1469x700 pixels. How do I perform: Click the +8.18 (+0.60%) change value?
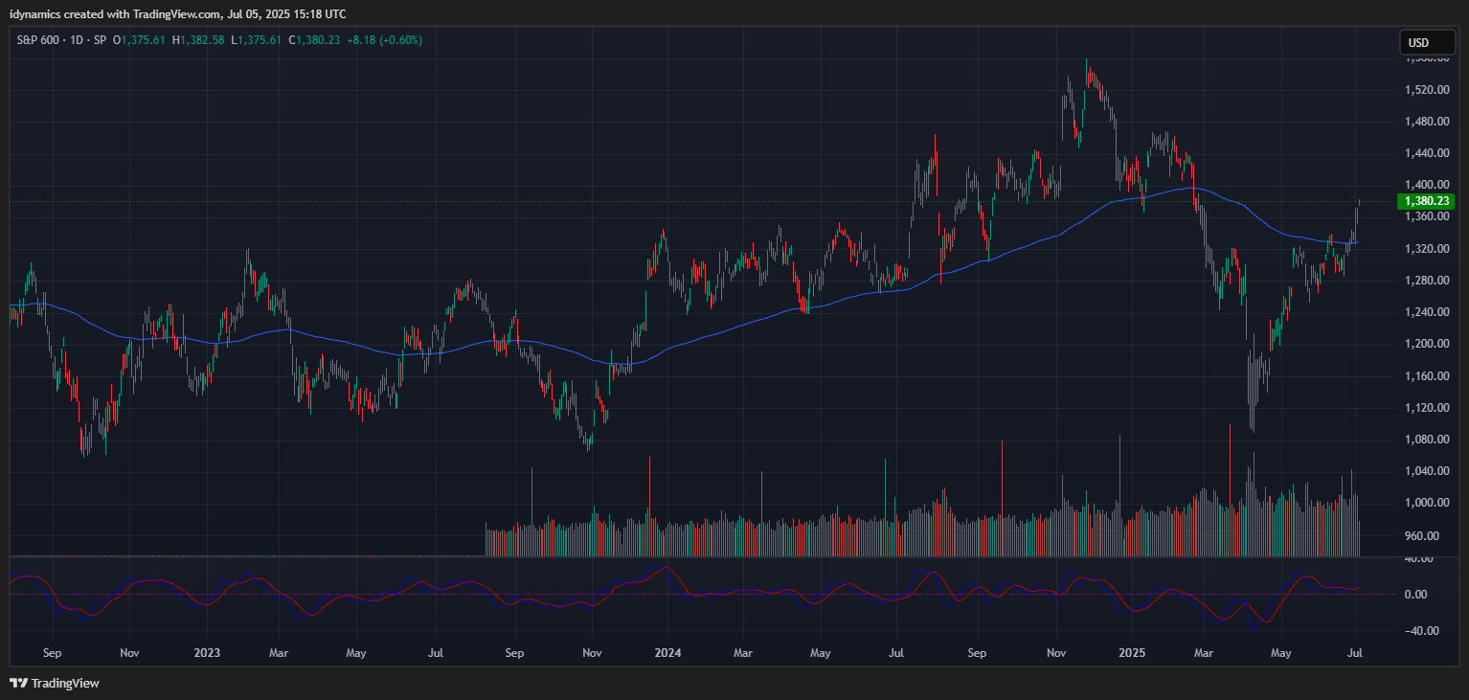[x=384, y=40]
